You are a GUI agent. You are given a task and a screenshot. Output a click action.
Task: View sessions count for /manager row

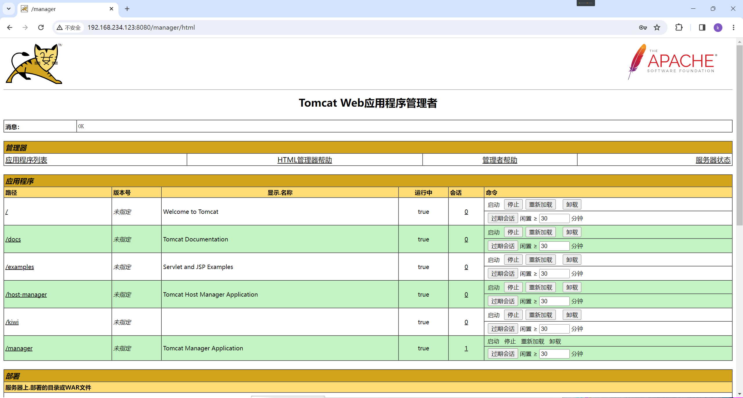click(466, 348)
